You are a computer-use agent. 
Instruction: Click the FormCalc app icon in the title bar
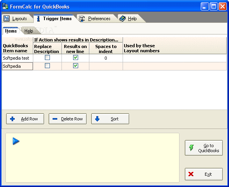click(5, 7)
